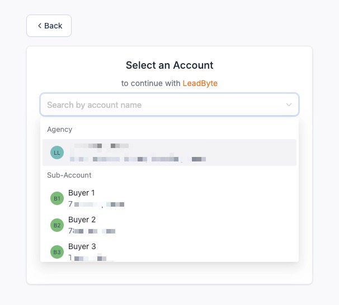Image resolution: width=339 pixels, height=305 pixels.
Task: Choose Buyer 2 sub-account
Action: [170, 225]
